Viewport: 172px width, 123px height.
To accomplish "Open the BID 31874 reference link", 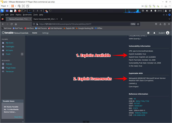I will pos(135,108).
